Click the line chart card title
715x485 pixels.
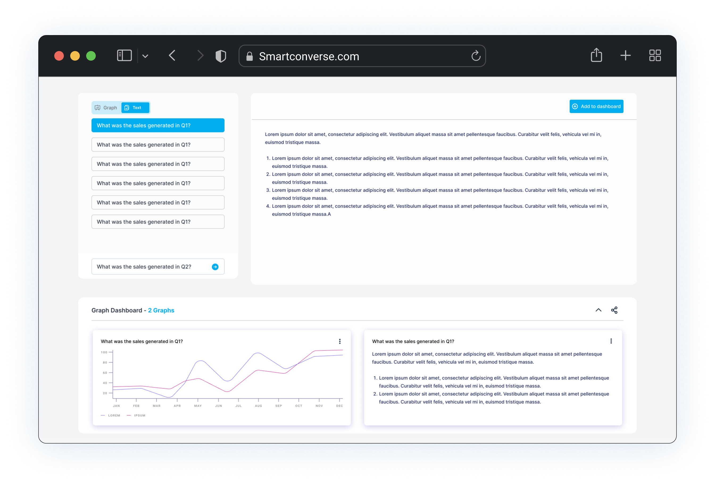coord(142,341)
